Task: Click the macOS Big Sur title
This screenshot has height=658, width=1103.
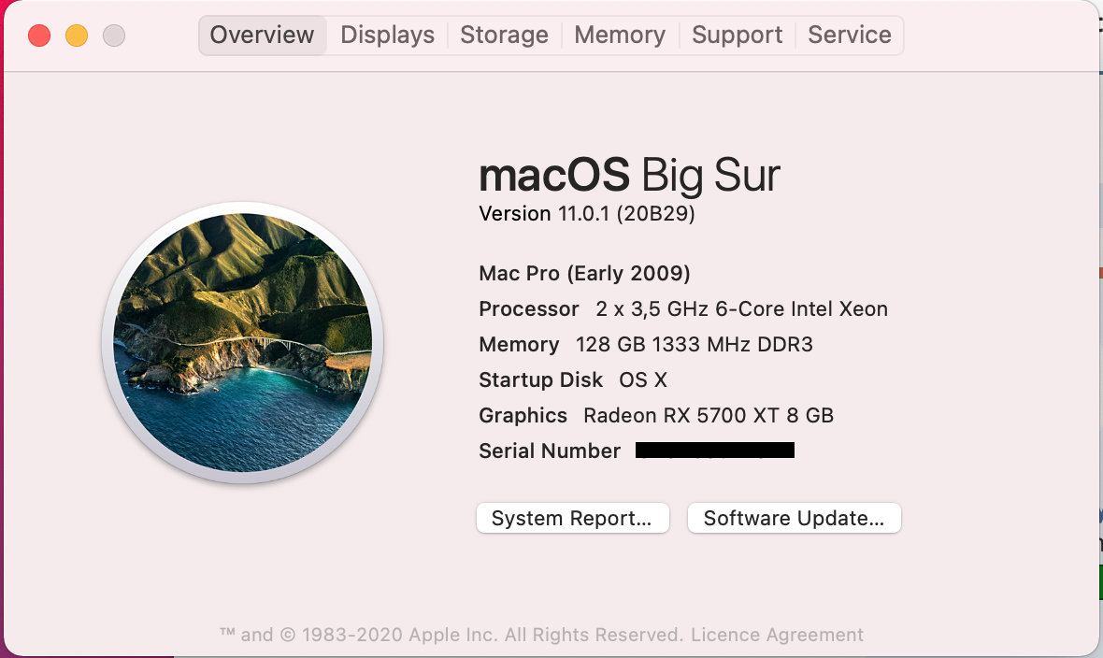Action: [629, 175]
